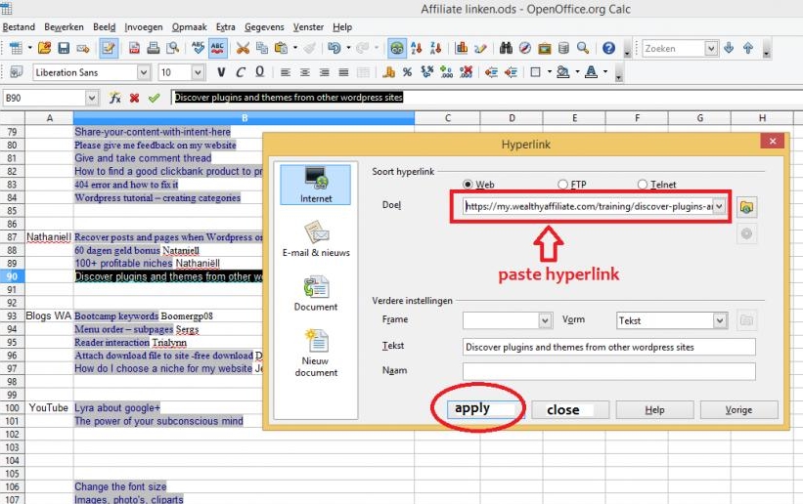Apply underline formatting with the O icon
This screenshot has height=504, width=803.
(x=259, y=72)
